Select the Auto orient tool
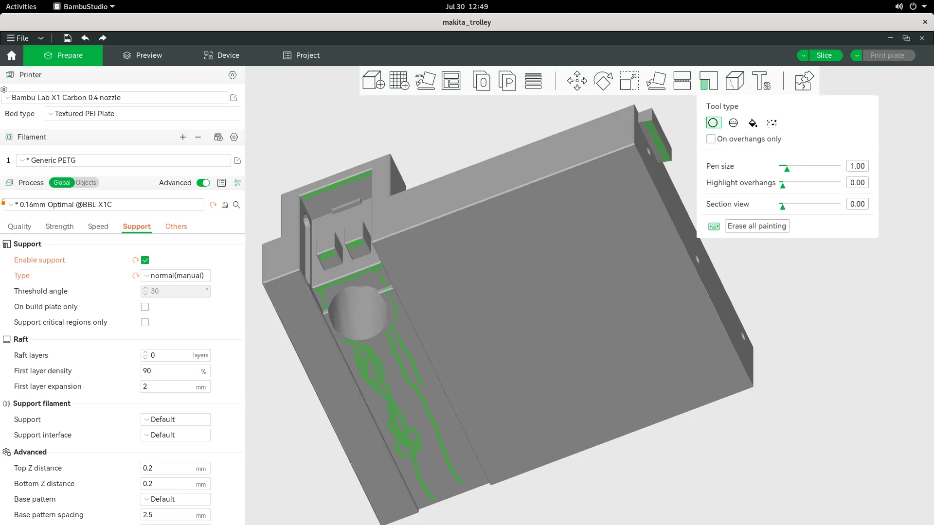The height and width of the screenshot is (525, 934). 425,81
